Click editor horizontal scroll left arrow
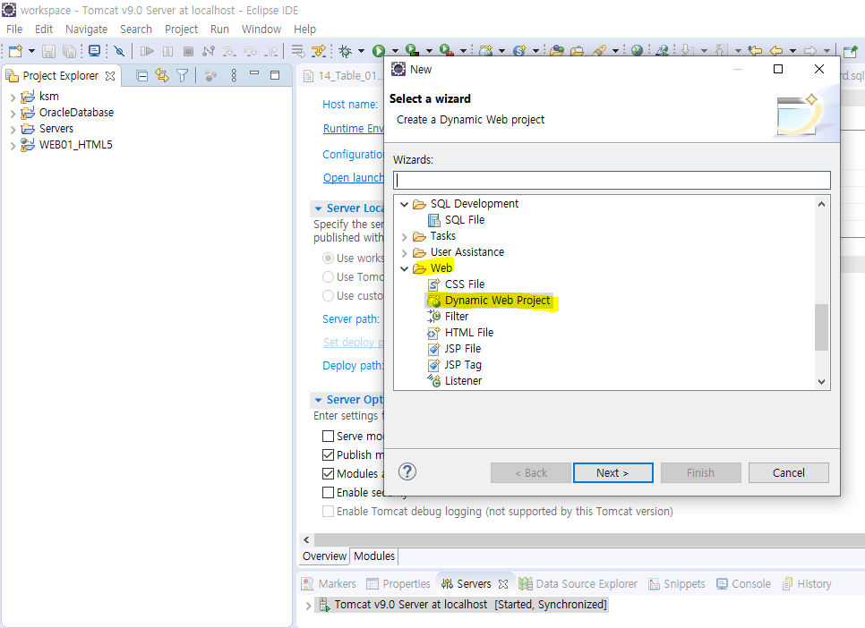 pos(307,539)
